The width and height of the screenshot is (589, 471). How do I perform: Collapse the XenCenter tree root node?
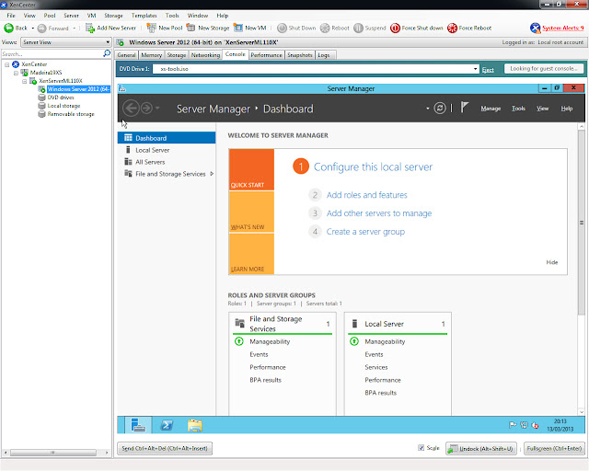pyautogui.click(x=6, y=64)
